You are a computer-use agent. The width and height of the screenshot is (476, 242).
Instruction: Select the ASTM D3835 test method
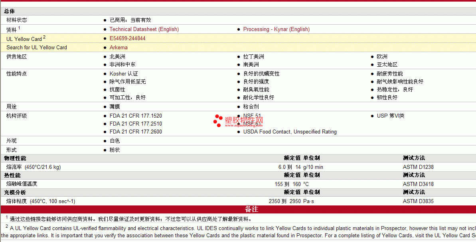point(418,201)
